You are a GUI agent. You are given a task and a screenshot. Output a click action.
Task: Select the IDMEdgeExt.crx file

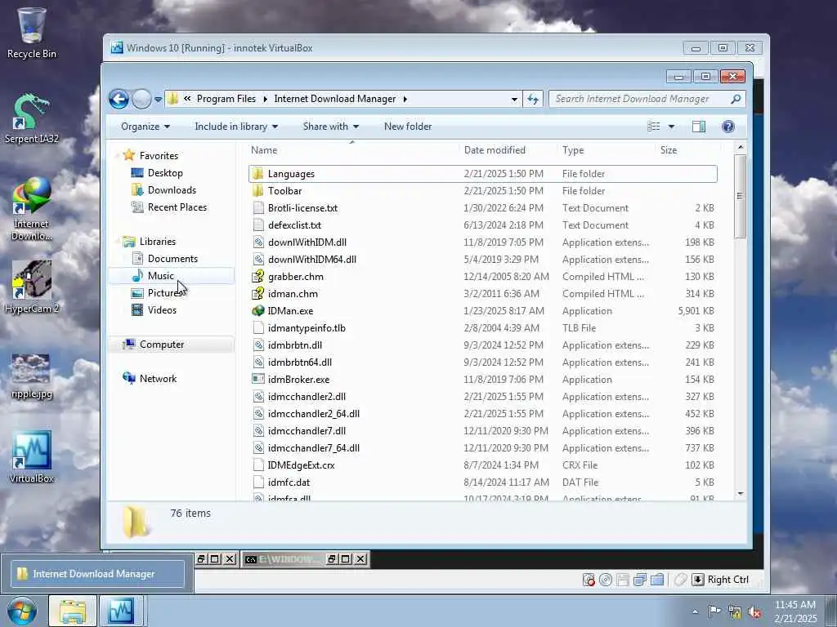tap(482, 465)
